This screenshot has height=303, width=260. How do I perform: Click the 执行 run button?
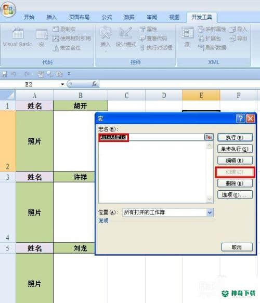point(235,138)
